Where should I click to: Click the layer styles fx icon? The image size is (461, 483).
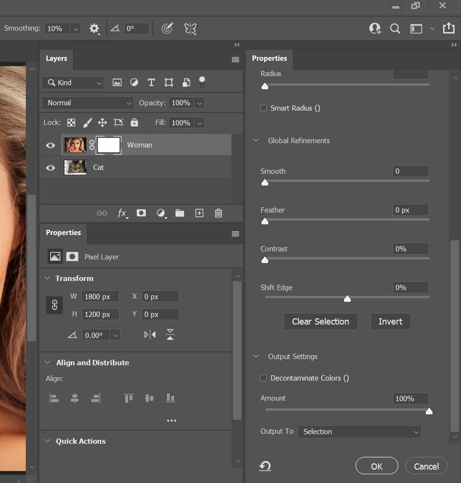tap(122, 213)
